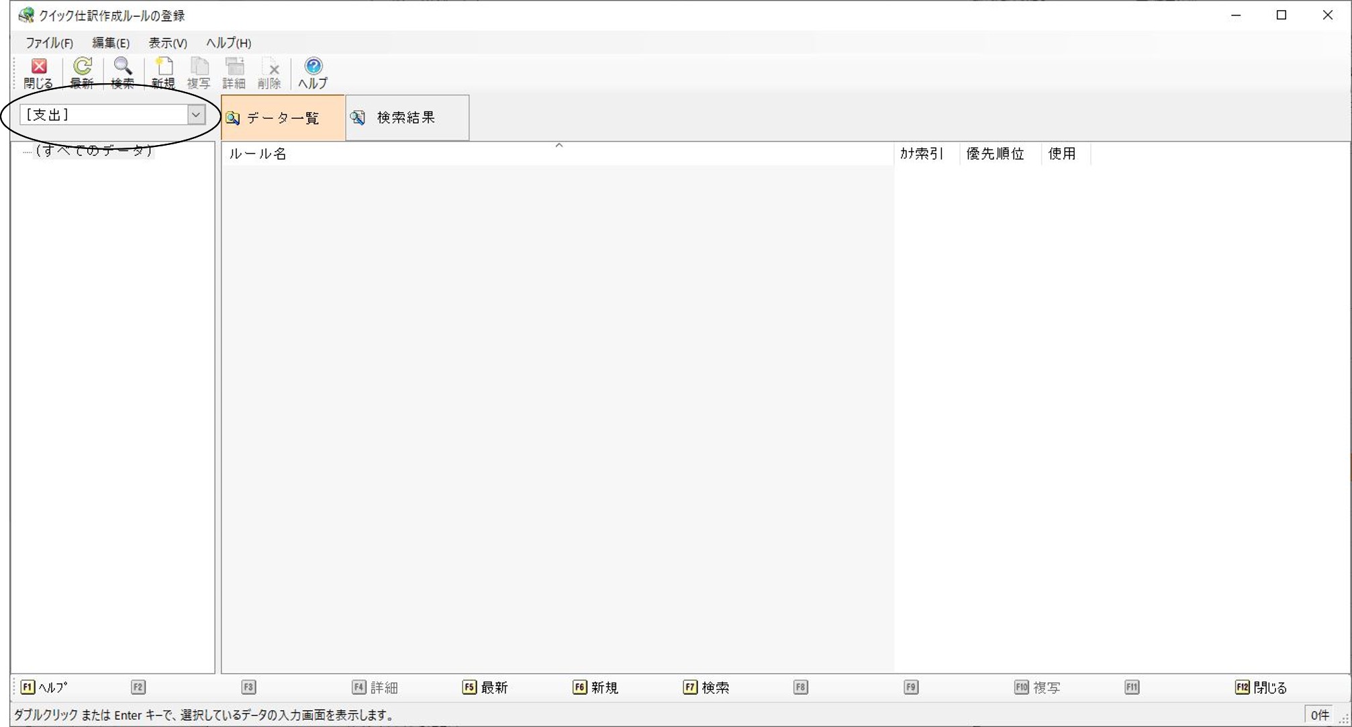Click the 優先順位 column header
The image size is (1352, 727).
[x=996, y=154]
